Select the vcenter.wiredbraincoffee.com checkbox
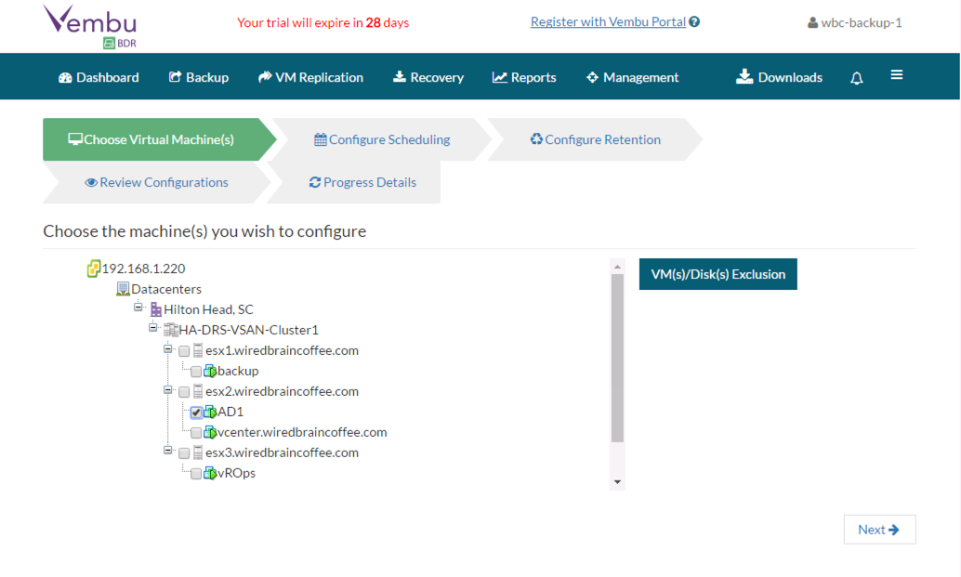Screen dimensions: 961x577 196,433
